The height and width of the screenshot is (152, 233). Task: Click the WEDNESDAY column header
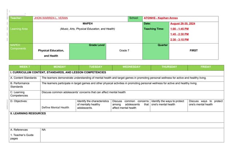point(131,67)
